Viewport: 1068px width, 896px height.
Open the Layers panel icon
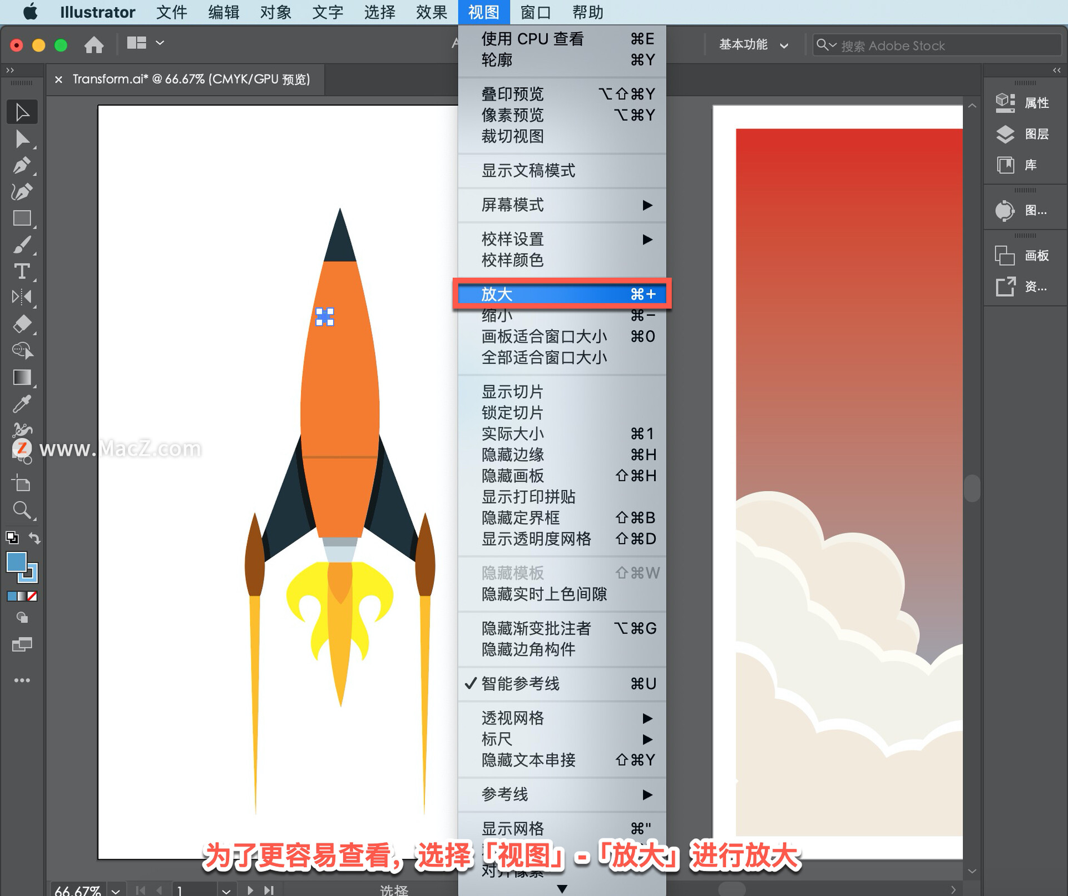pyautogui.click(x=1005, y=134)
